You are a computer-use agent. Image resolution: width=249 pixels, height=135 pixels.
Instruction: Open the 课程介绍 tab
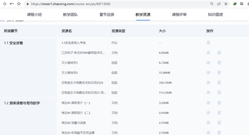tap(34, 15)
